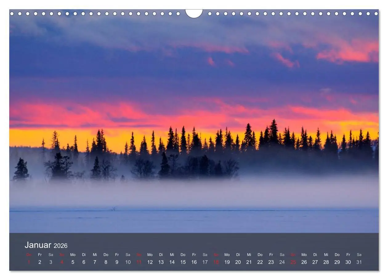Click the 'Fr' label above day 2
388x280 pixels.
pyautogui.click(x=40, y=255)
